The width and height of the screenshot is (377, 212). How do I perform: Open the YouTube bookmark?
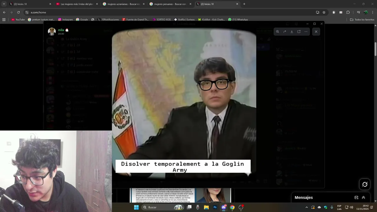(x=18, y=19)
